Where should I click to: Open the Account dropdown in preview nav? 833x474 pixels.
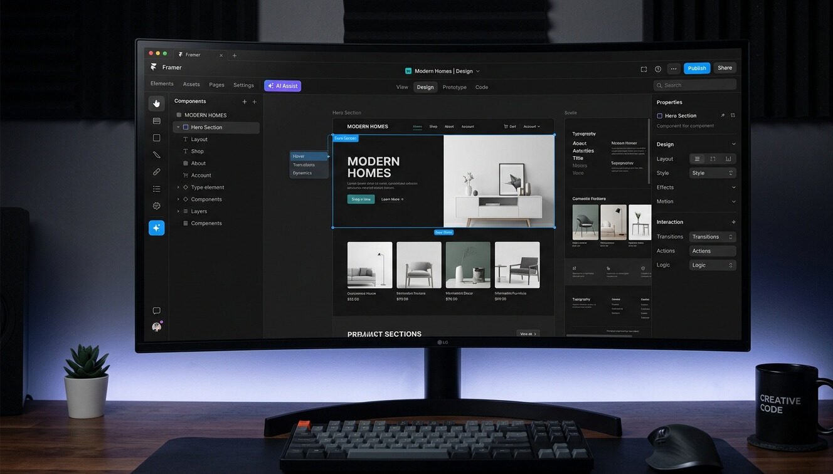(531, 127)
